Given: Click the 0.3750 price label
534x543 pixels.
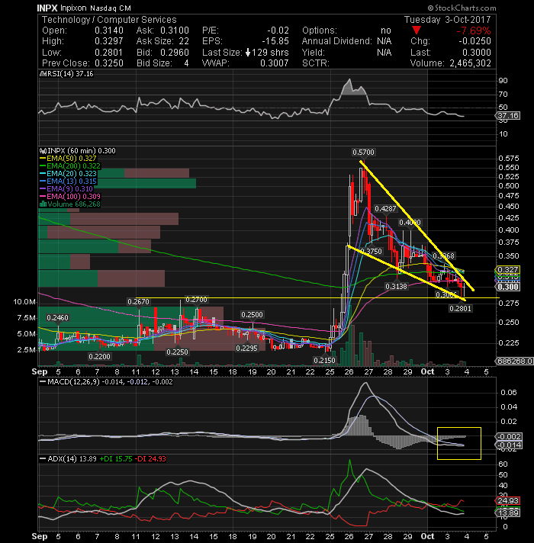Looking at the screenshot, I should 371,252.
